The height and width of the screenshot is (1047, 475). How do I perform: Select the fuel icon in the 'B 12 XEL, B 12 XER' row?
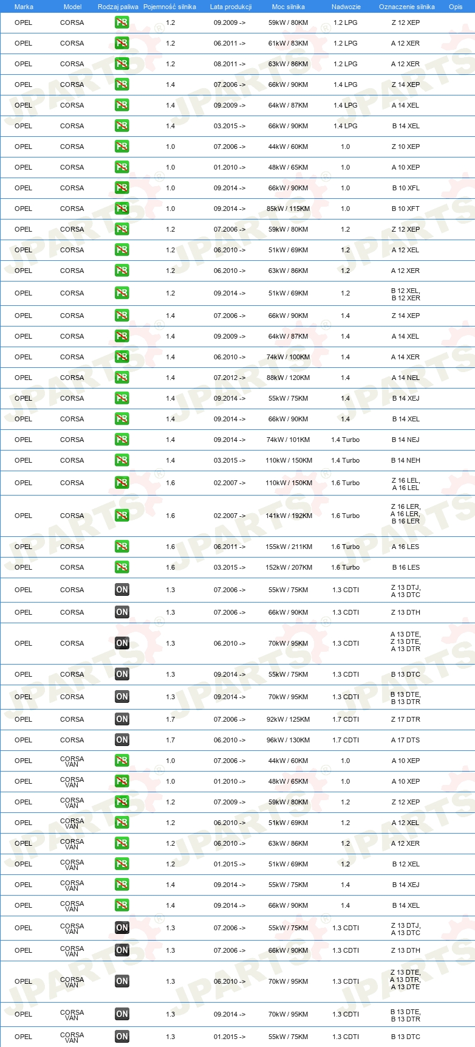click(x=121, y=293)
